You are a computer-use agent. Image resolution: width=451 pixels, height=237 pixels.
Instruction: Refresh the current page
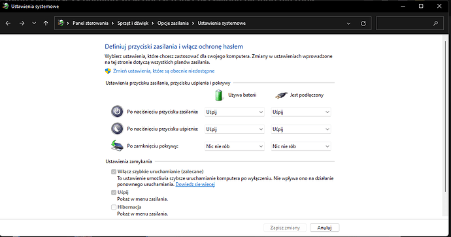363,24
